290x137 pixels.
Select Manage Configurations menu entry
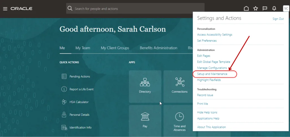click(212, 68)
